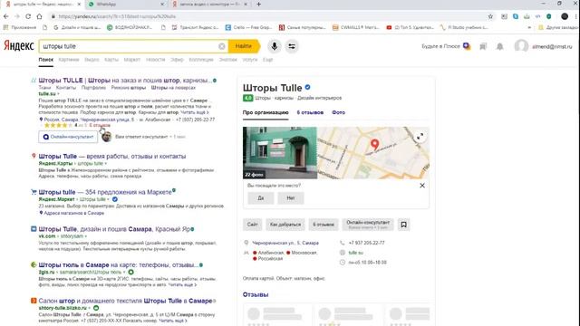Viewport: 580px width, 326px height.
Task: Reload the current page
Action: 28,16
